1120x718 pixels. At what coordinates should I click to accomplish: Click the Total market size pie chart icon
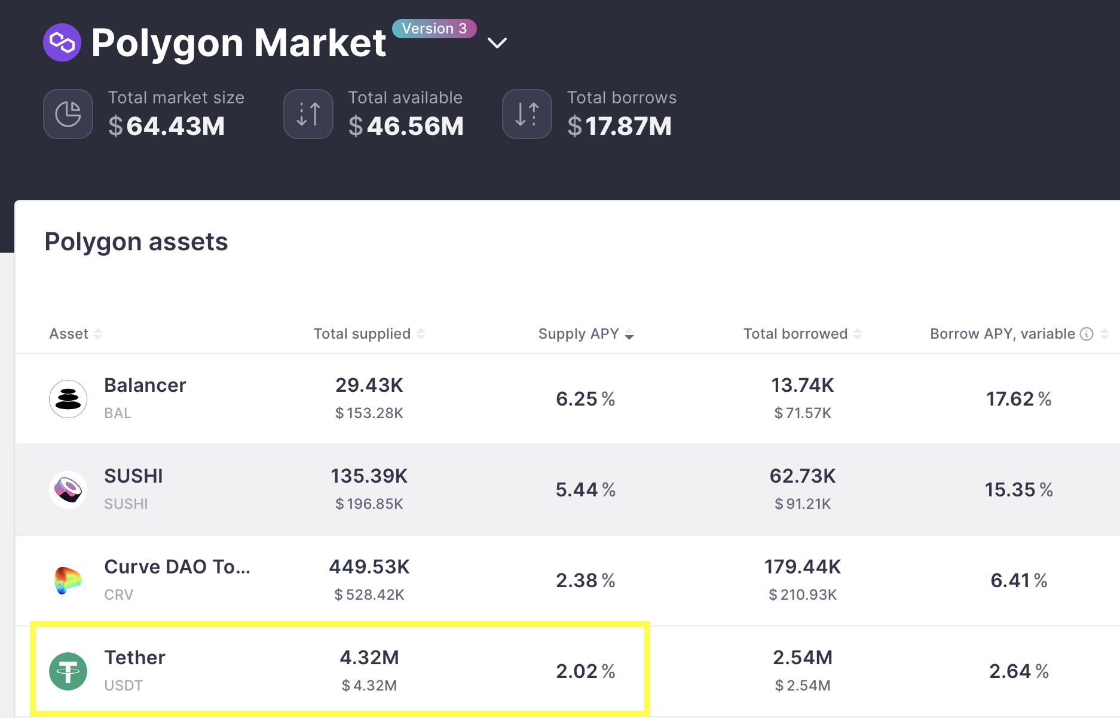point(68,114)
